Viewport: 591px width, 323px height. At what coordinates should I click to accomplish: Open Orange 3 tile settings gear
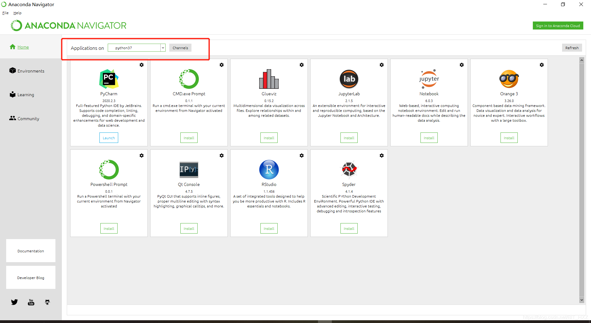542,65
